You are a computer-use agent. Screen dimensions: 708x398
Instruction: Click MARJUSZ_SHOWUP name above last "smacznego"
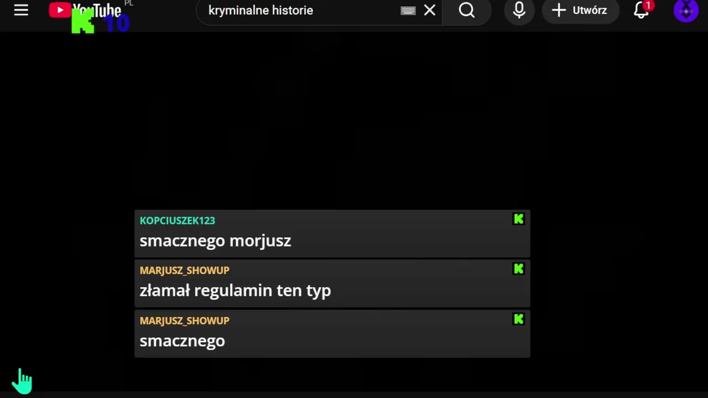coord(184,321)
